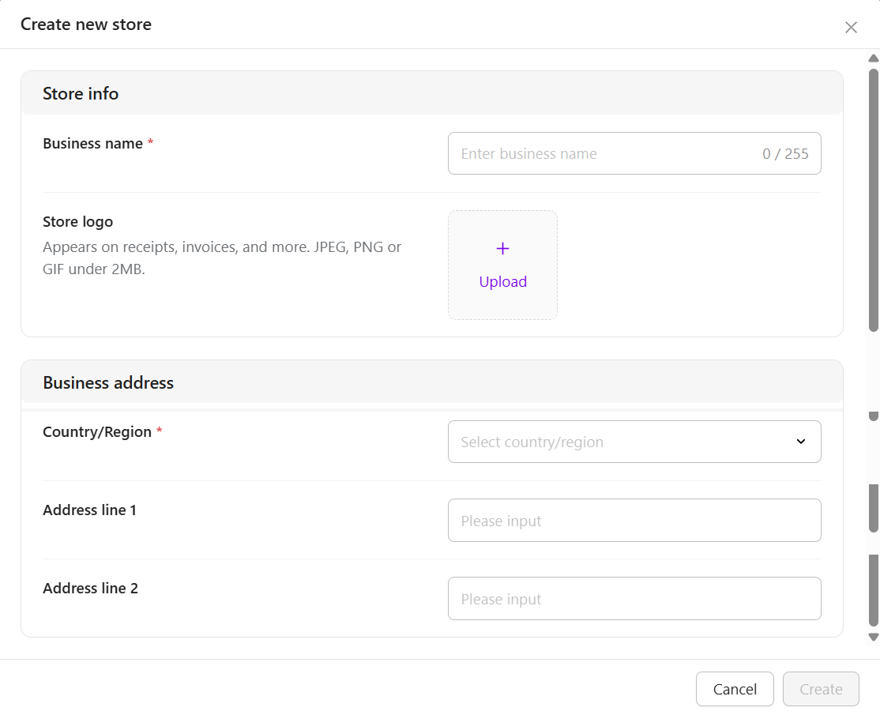Screen dimensions: 880x715
Task: Click the Business name label
Action: pyautogui.click(x=92, y=144)
